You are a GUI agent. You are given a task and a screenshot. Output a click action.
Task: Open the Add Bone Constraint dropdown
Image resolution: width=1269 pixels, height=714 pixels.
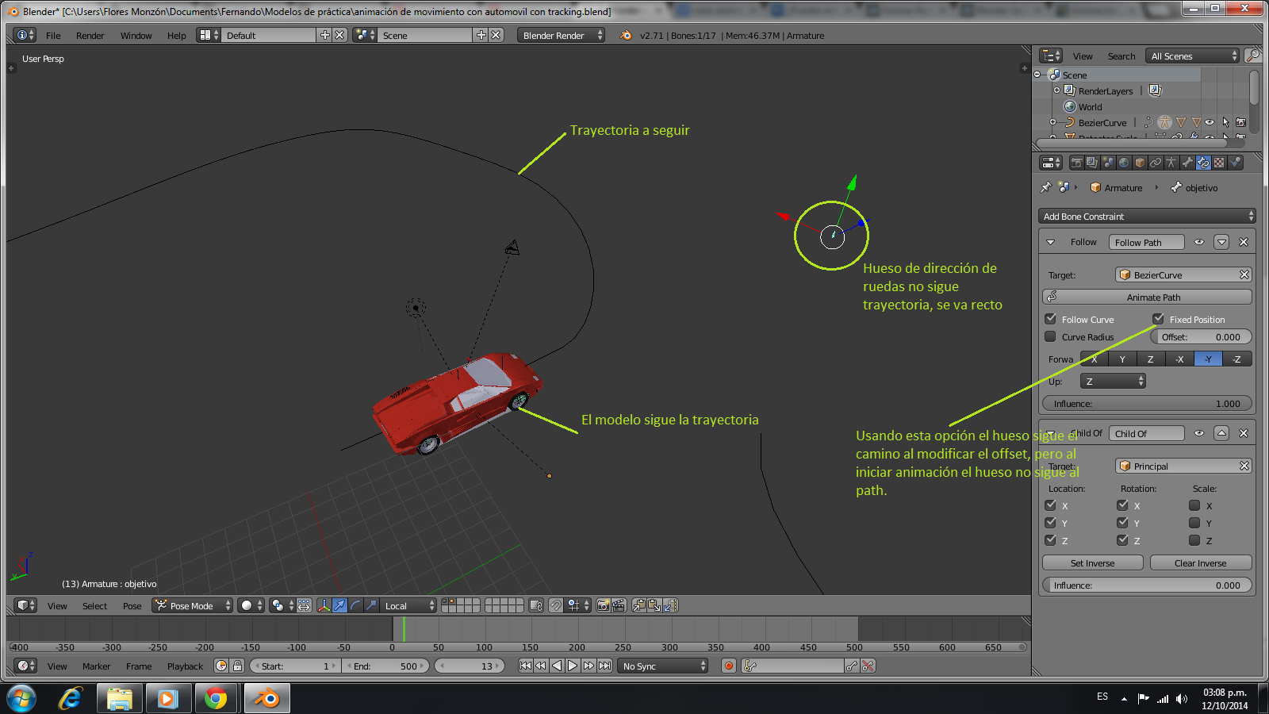tap(1146, 217)
